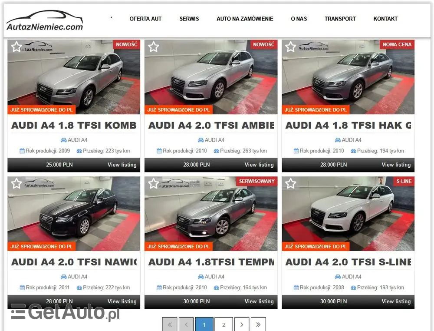This screenshot has width=434, height=331.
Task: Open AUTO NA ZAMÓWIENIE page
Action: click(x=245, y=19)
